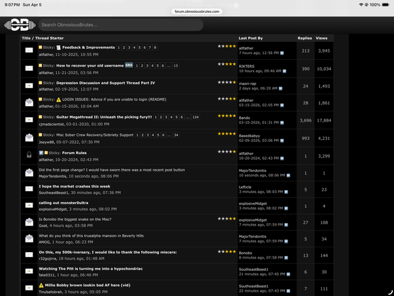Click envelope icon of calling out monster0ultra thread

tap(29, 205)
